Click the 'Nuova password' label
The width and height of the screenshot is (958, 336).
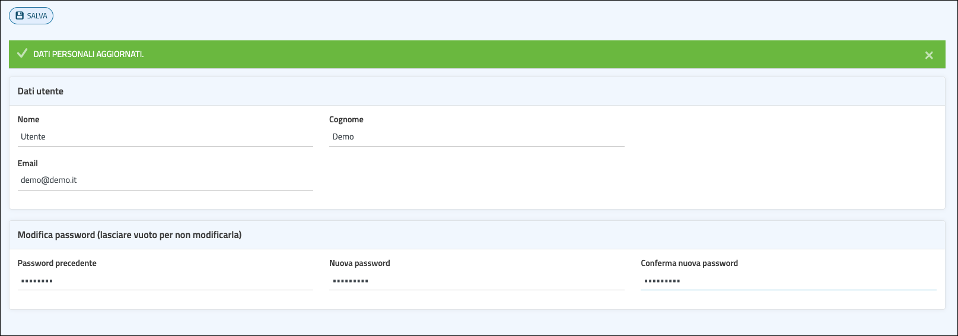(x=359, y=263)
